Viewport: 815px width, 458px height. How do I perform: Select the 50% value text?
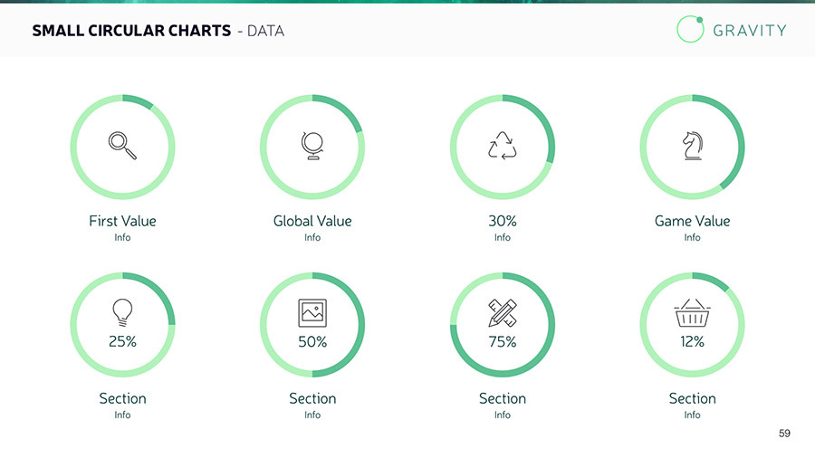tap(312, 342)
